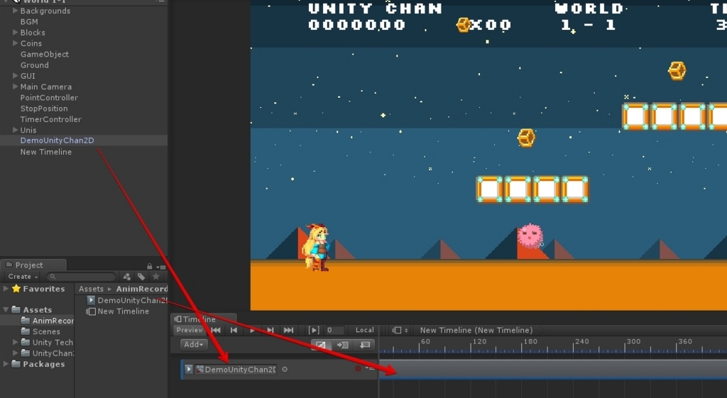Image resolution: width=727 pixels, height=398 pixels.
Task: Collapse the Assets folder tree
Action: [6, 309]
